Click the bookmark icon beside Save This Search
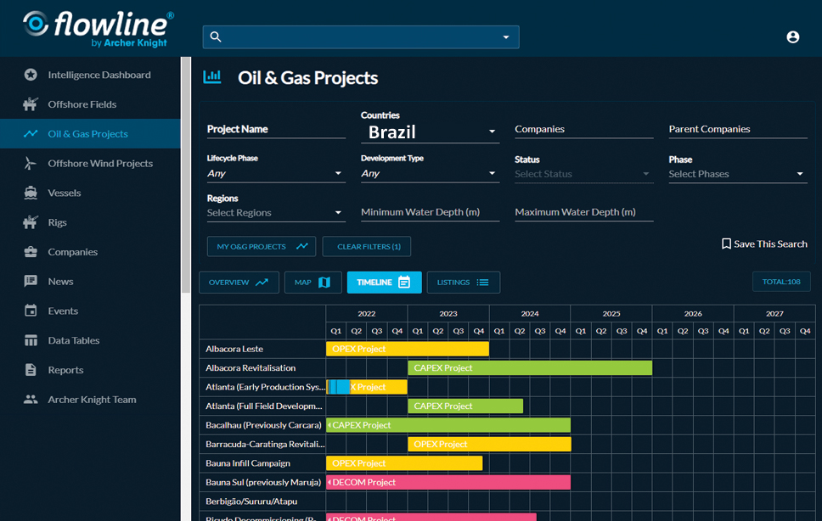The height and width of the screenshot is (521, 822). coord(726,244)
